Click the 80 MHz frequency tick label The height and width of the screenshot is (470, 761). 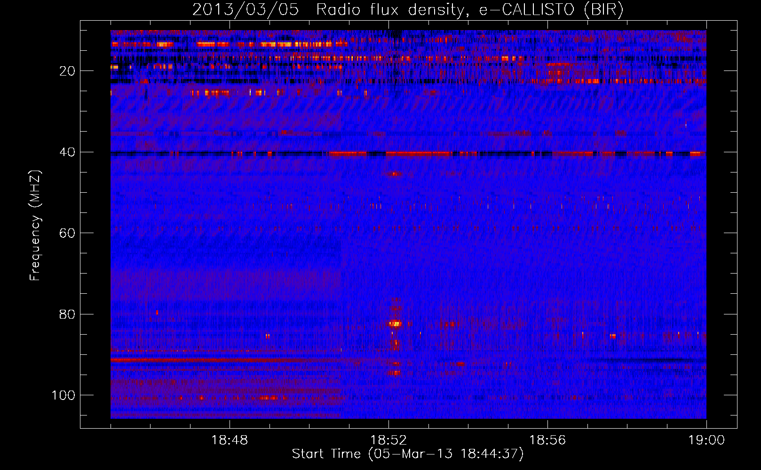67,314
